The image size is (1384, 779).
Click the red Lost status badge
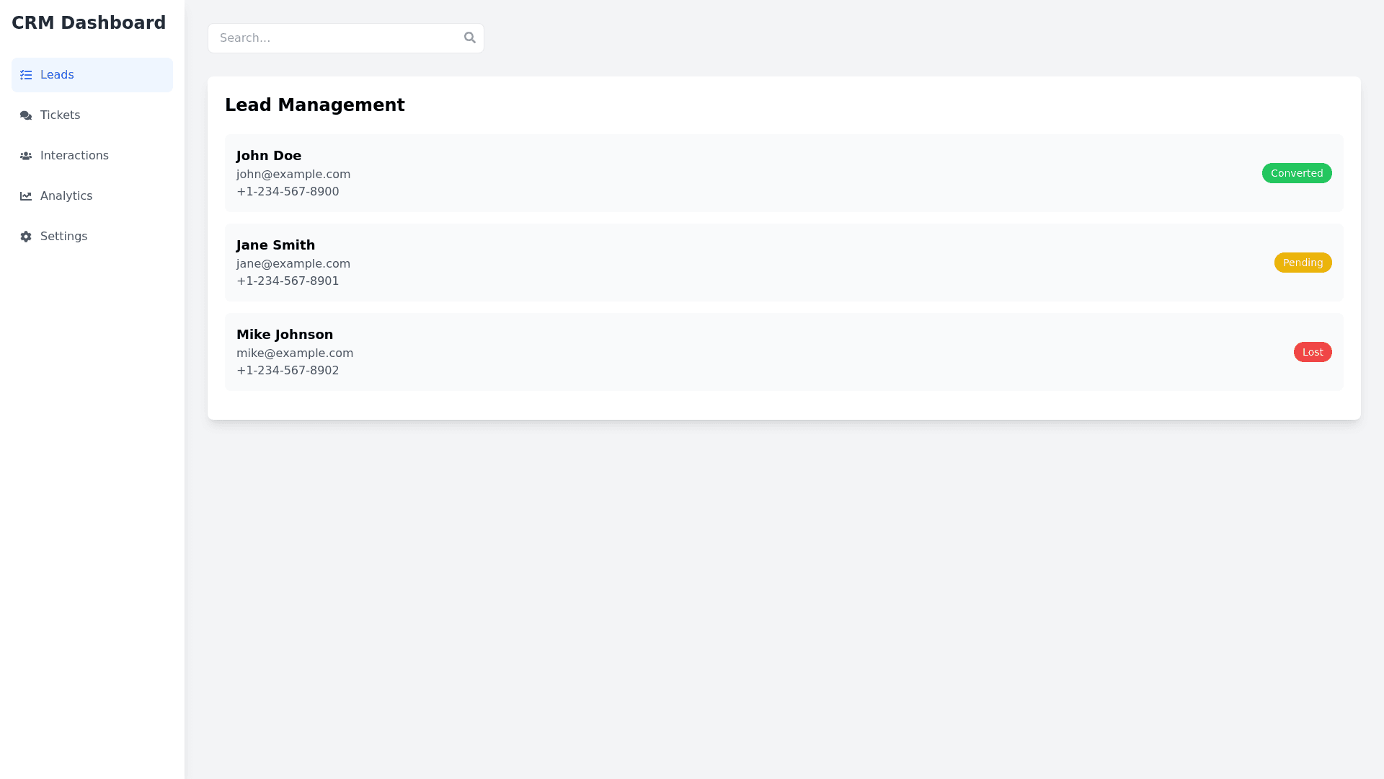pyautogui.click(x=1312, y=352)
